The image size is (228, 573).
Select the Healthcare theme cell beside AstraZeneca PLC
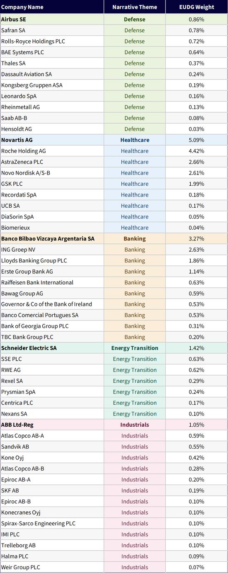pyautogui.click(x=135, y=162)
